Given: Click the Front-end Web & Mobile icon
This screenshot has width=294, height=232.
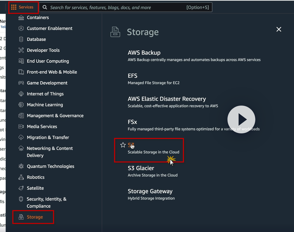Looking at the screenshot, I should point(21,72).
